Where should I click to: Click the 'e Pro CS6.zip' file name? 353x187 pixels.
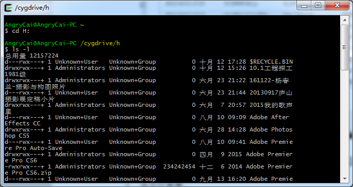click(x=28, y=173)
